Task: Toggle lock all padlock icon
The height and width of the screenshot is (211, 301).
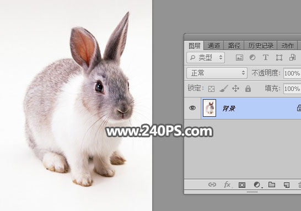Action: click(x=248, y=89)
